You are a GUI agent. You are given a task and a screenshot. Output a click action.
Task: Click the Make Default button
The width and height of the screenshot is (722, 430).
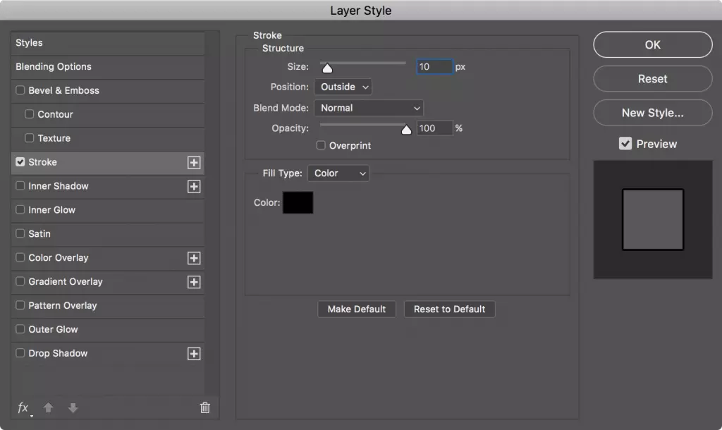(356, 309)
